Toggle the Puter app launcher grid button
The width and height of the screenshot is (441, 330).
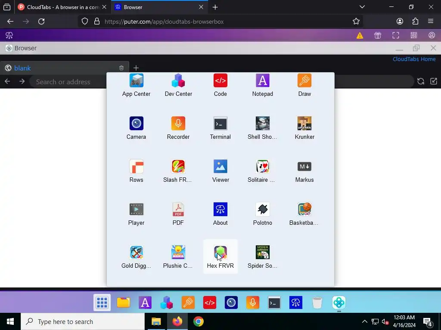coord(102,302)
